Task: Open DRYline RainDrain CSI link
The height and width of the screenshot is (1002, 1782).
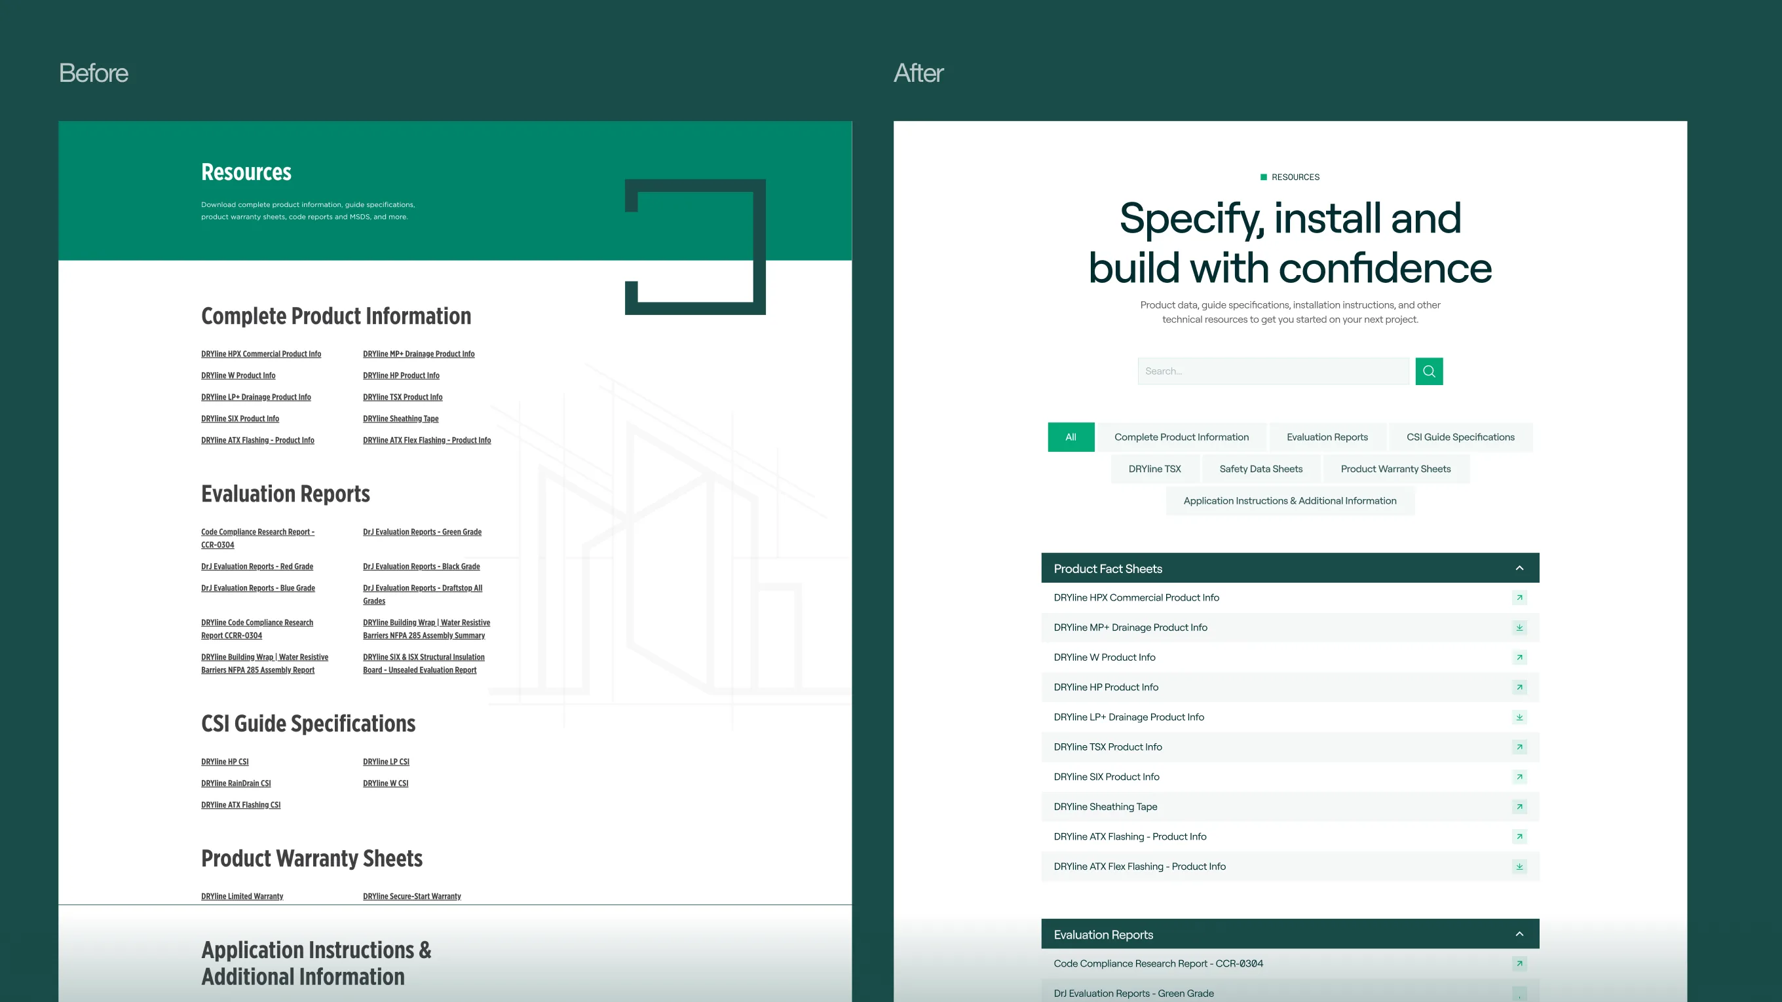Action: pyautogui.click(x=236, y=783)
